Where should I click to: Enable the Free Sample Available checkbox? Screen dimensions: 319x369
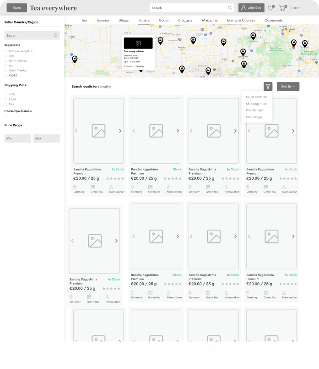pos(5,116)
